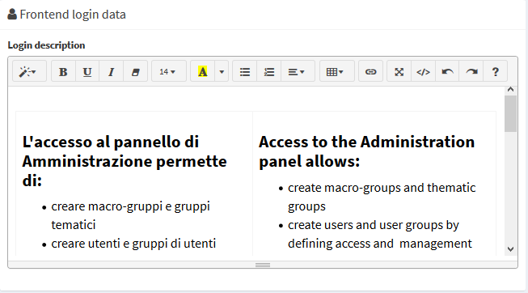
Task: Open the font size 14 dropdown
Action: click(x=169, y=71)
